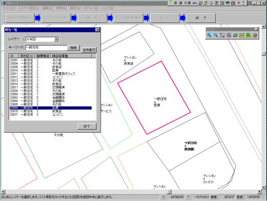
Task: Open the 解析 menu
Action: pyautogui.click(x=75, y=8)
